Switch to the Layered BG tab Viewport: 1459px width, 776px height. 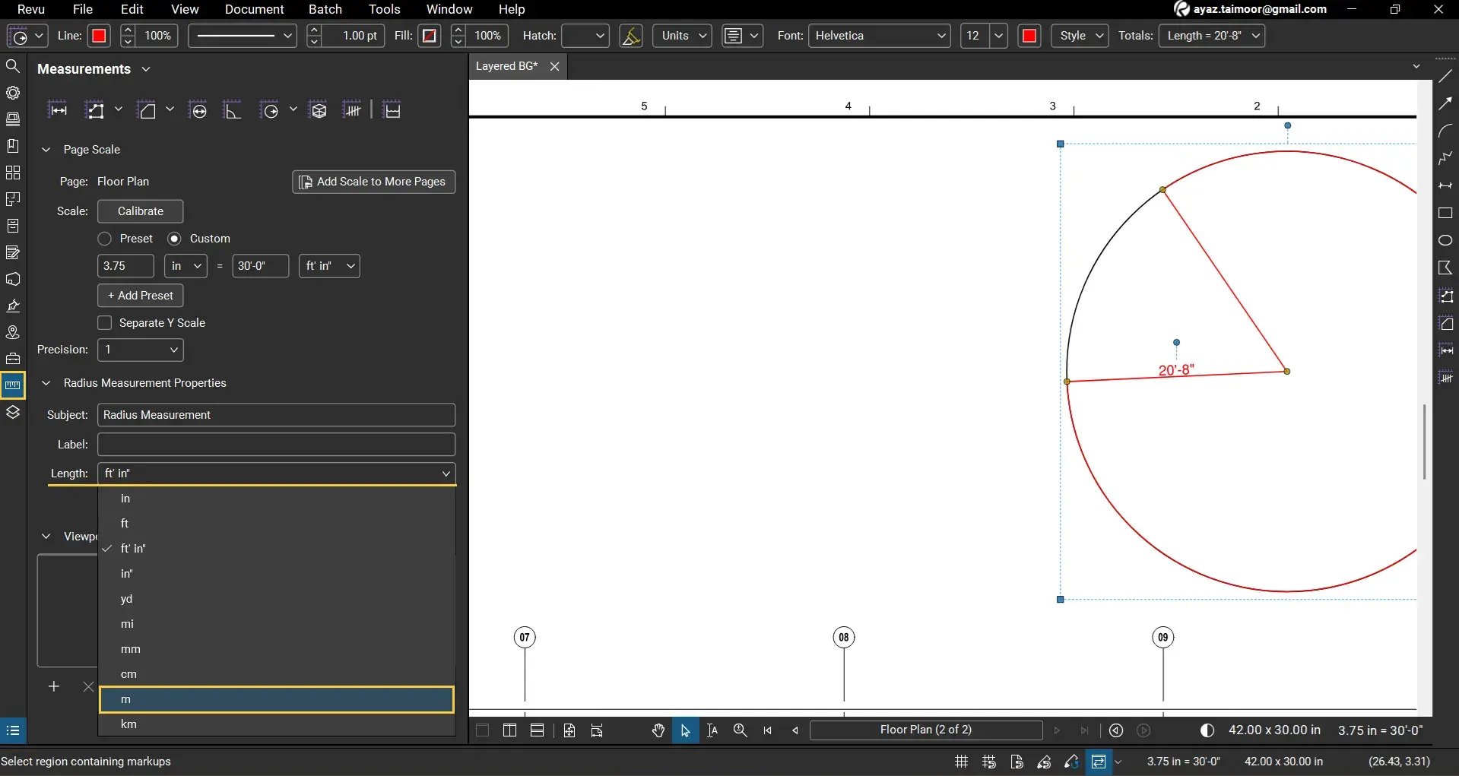click(x=506, y=66)
